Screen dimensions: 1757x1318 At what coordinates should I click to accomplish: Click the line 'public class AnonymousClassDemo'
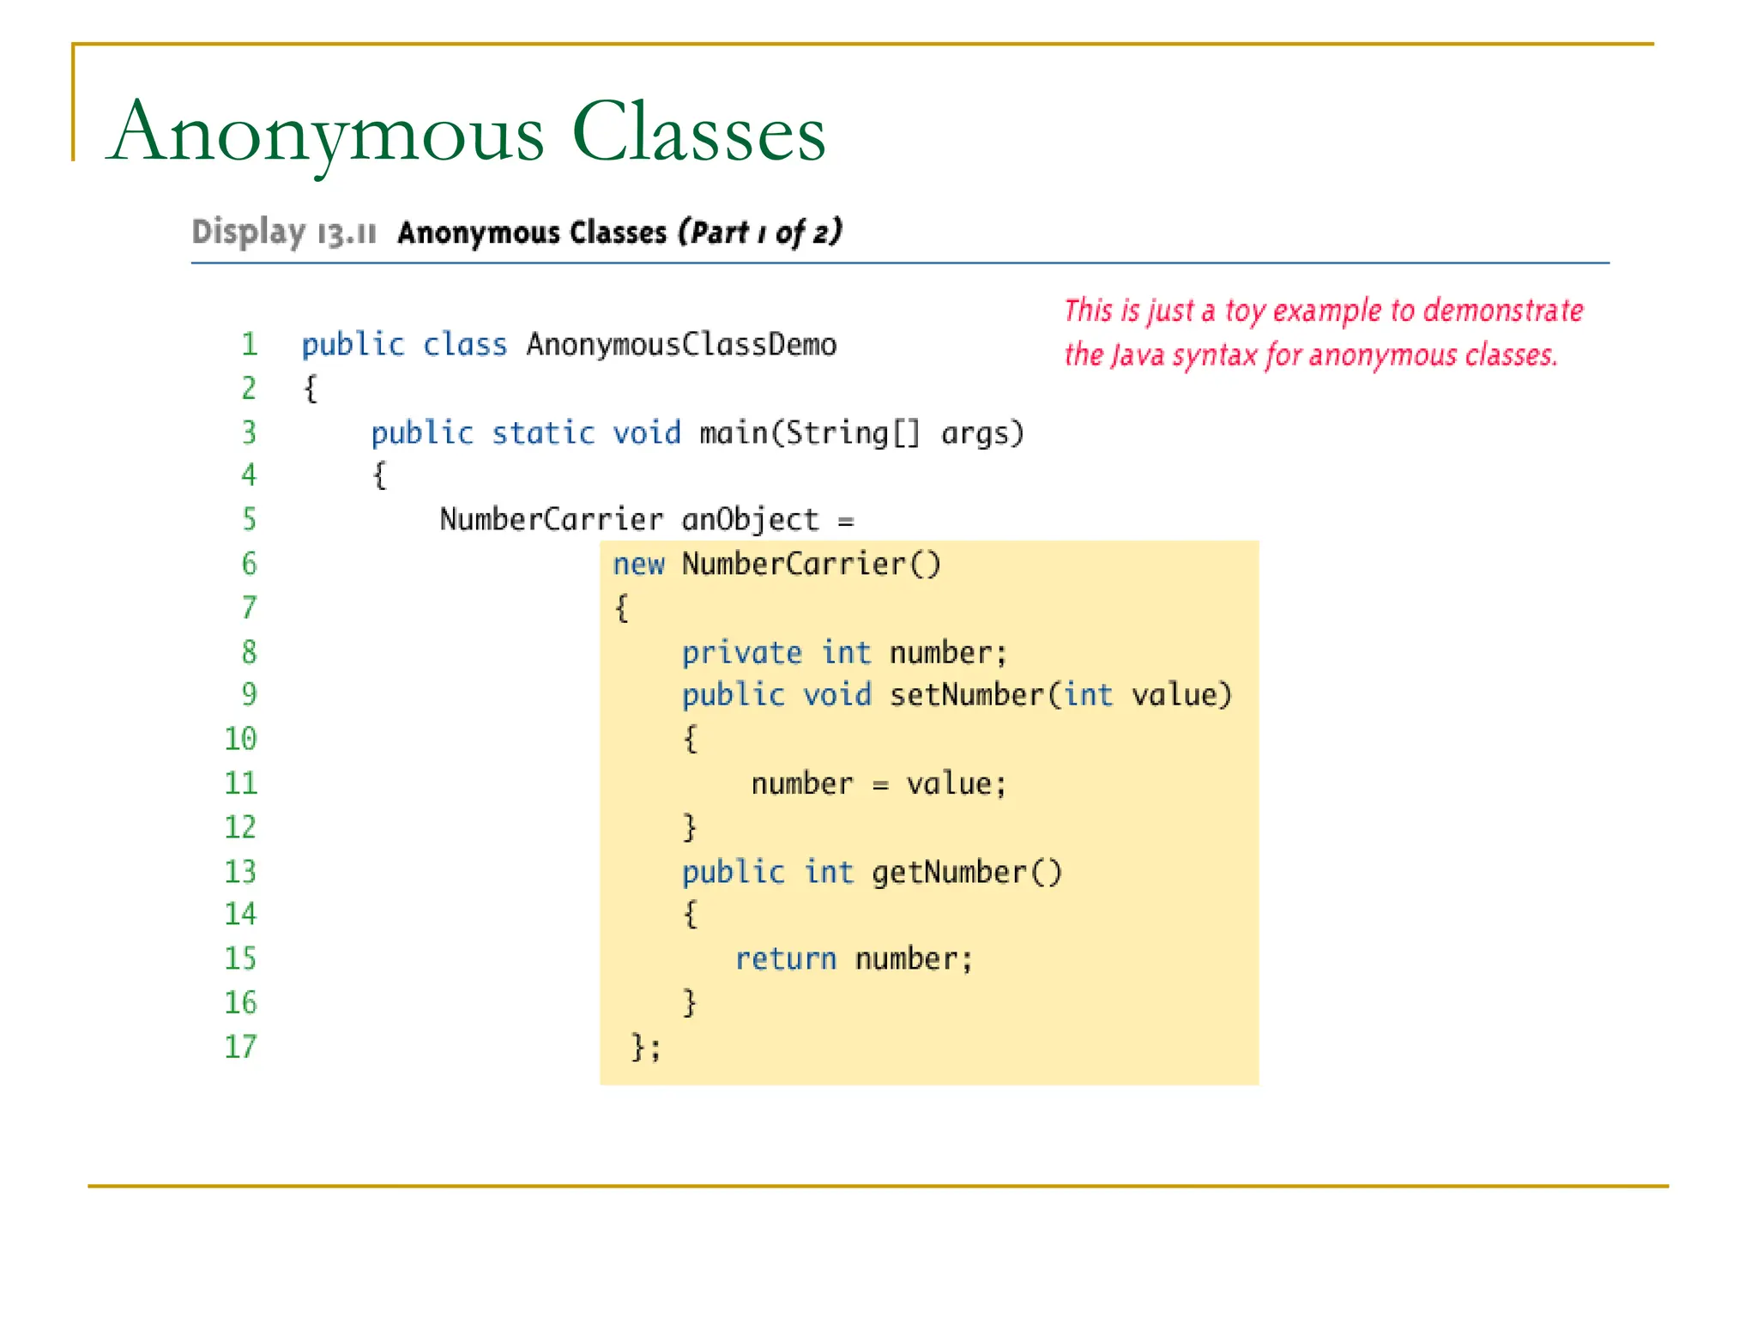tap(569, 345)
